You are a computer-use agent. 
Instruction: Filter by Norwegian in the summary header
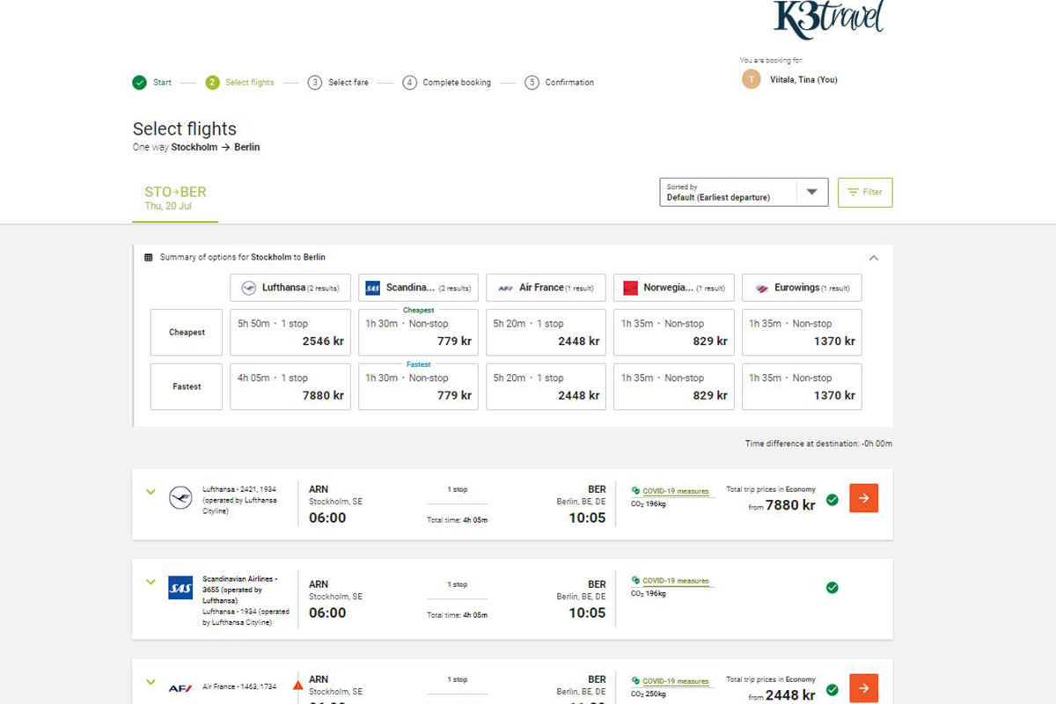pyautogui.click(x=674, y=288)
